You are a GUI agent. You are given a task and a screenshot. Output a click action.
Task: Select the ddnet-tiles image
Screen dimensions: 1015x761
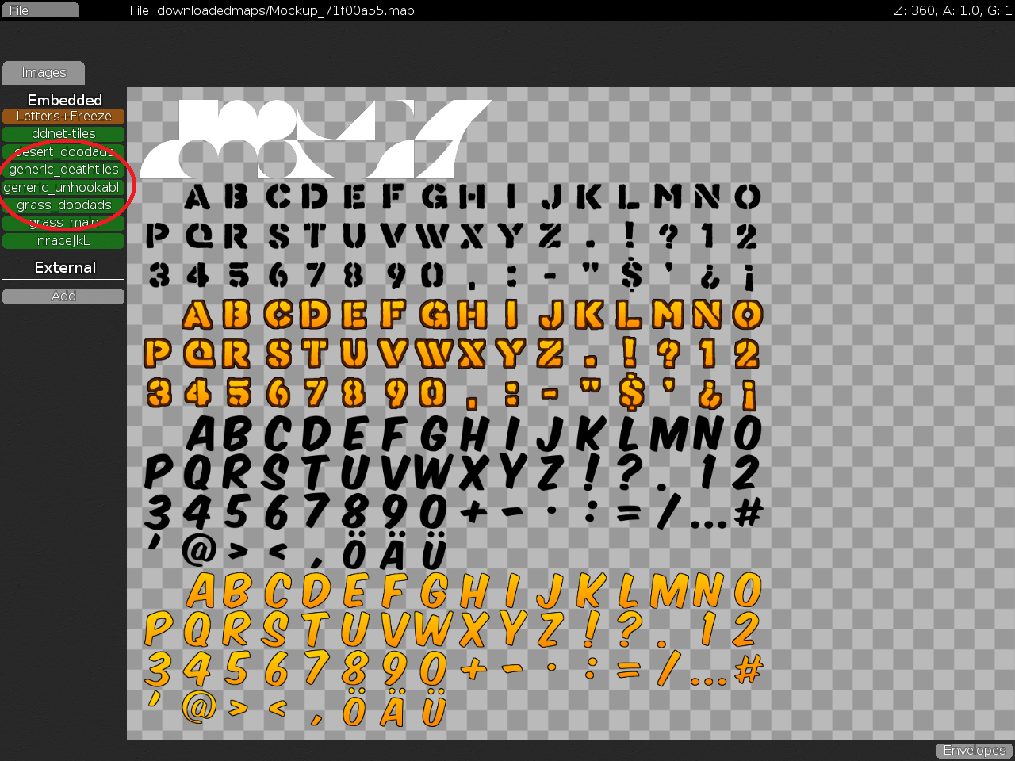coord(63,133)
